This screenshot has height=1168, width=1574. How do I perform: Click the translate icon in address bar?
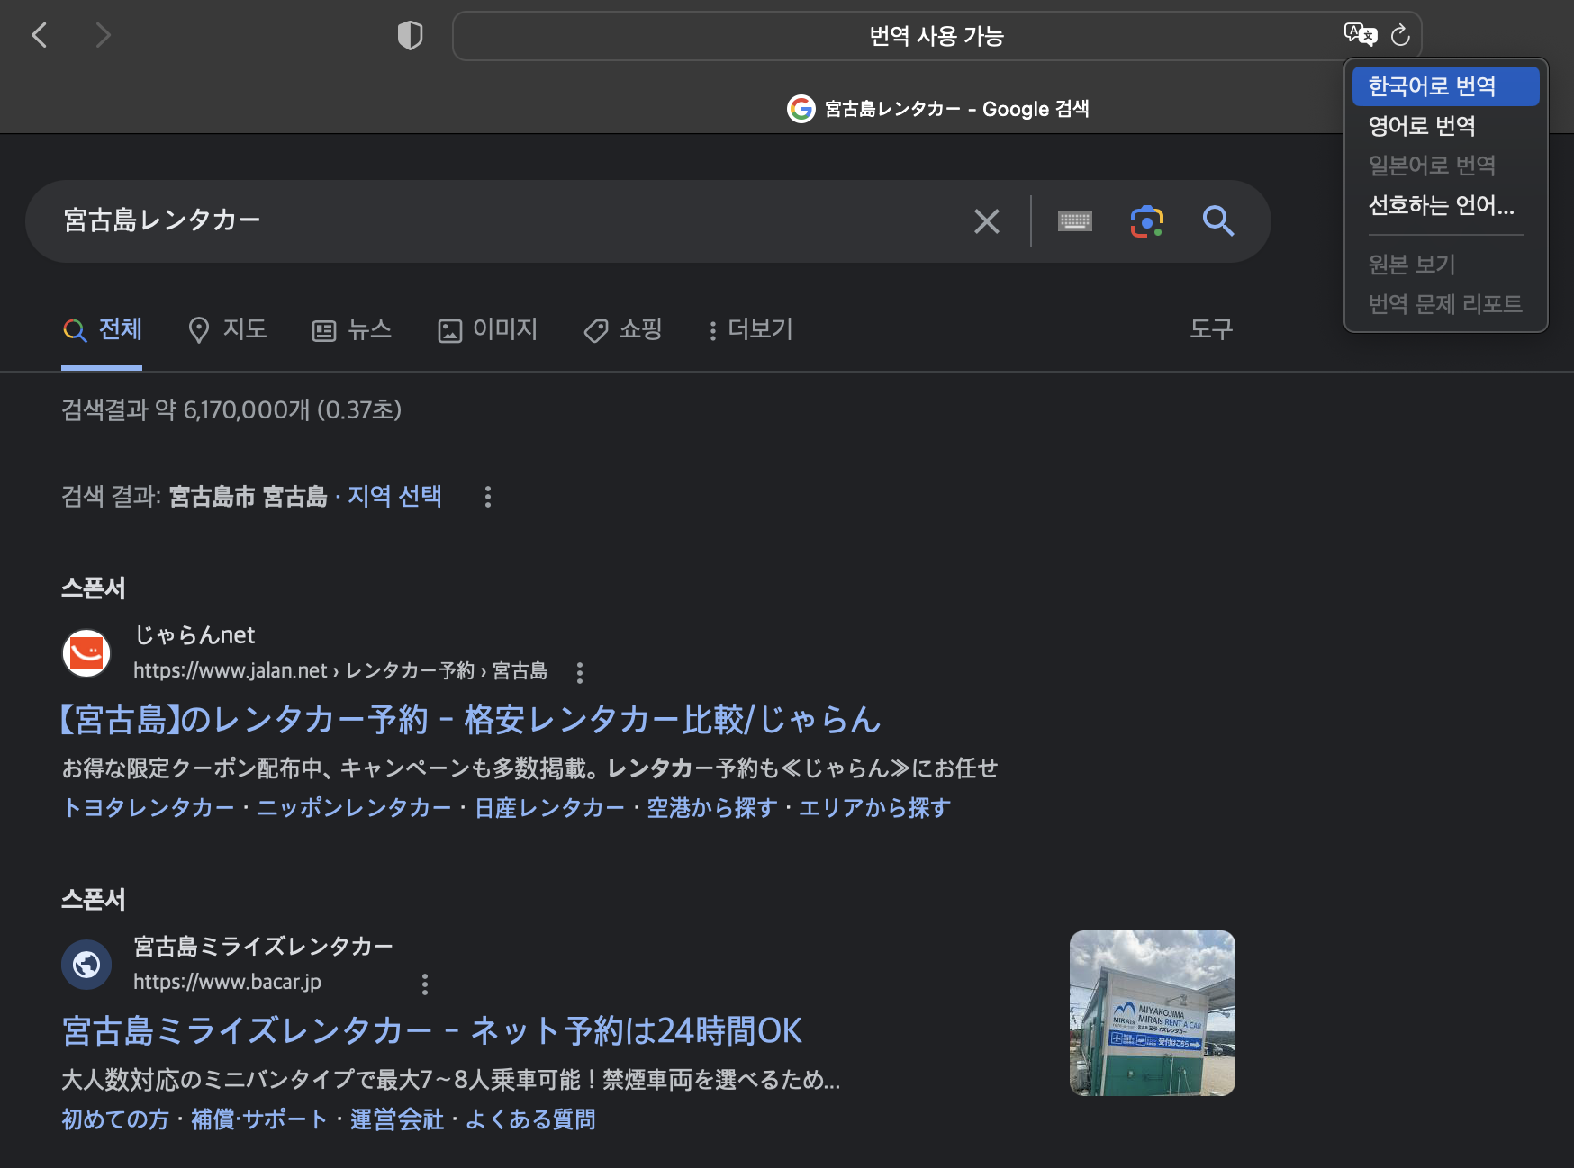tap(1360, 35)
